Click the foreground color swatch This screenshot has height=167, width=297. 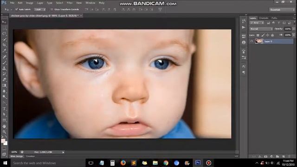(3, 141)
